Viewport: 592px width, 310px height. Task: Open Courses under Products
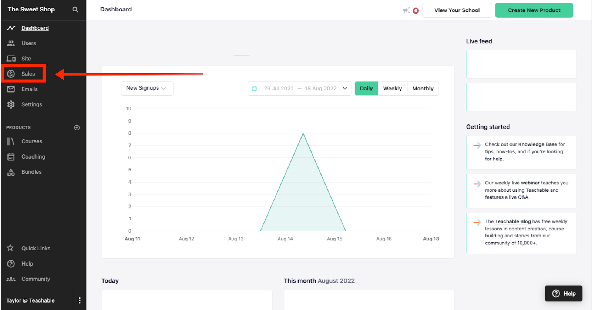pyautogui.click(x=32, y=141)
